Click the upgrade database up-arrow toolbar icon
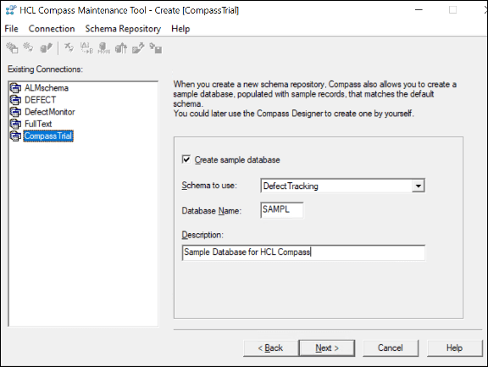Viewport: 488px width, 367px height. [121, 48]
